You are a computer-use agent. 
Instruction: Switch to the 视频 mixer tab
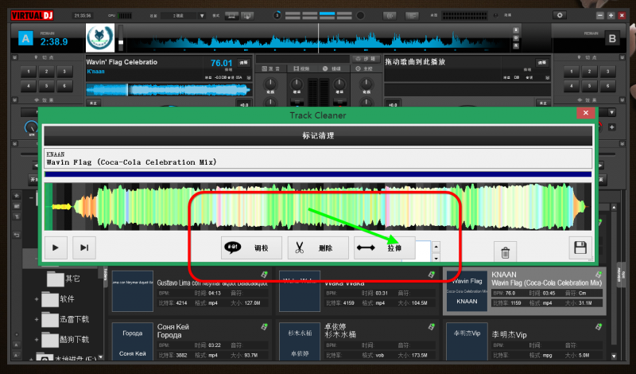[301, 68]
